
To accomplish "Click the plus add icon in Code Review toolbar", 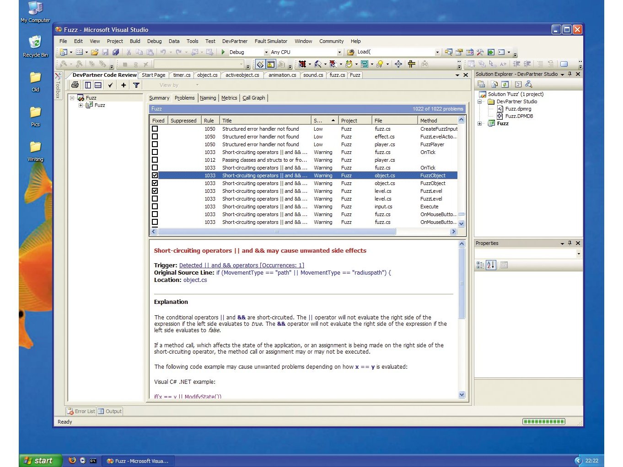I will (124, 85).
